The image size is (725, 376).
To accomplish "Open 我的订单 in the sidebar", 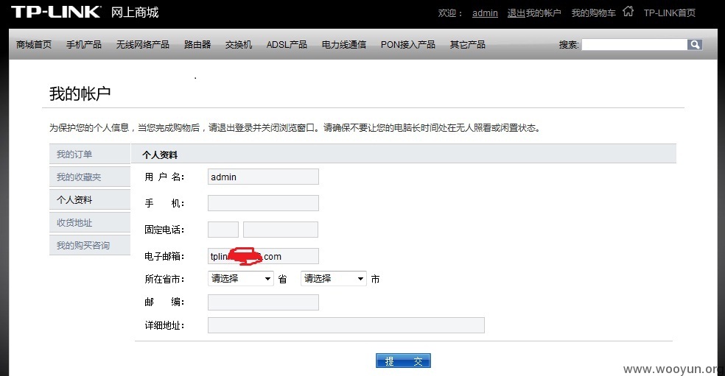I will pos(90,155).
